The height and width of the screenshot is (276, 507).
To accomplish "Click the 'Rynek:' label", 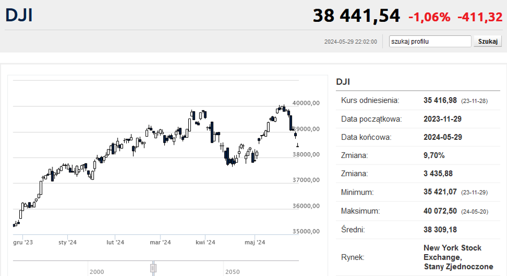I will pos(352,257).
